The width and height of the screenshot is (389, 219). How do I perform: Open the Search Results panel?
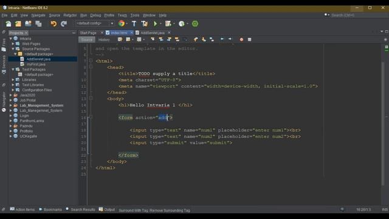(x=81, y=209)
